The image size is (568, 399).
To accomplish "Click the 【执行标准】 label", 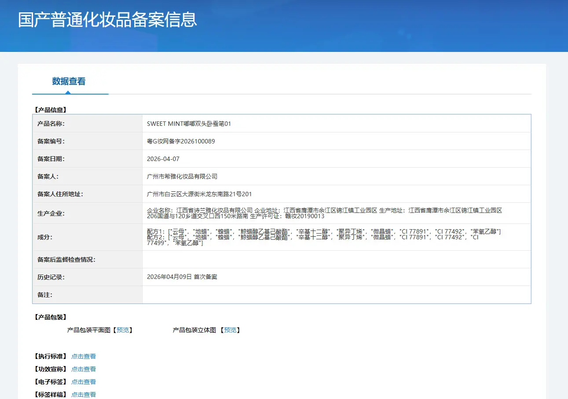I will pyautogui.click(x=50, y=356).
